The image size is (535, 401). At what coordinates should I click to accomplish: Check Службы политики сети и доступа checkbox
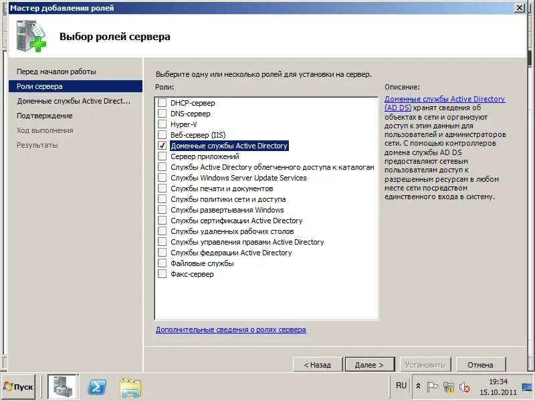tap(162, 198)
